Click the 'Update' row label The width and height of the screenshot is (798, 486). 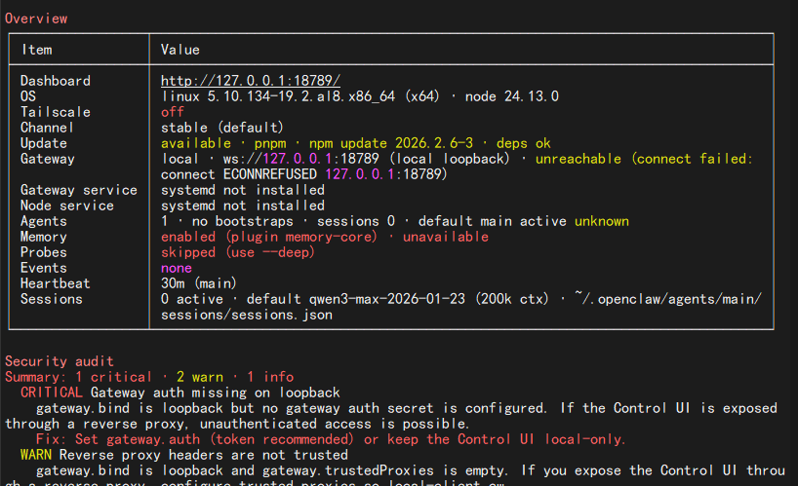[44, 143]
